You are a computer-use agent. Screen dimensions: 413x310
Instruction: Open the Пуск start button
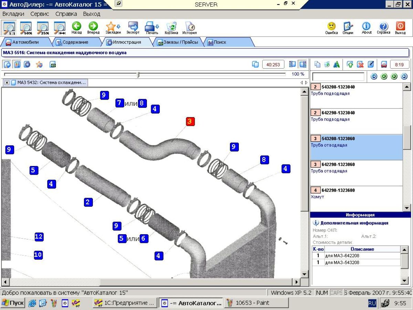point(13,303)
